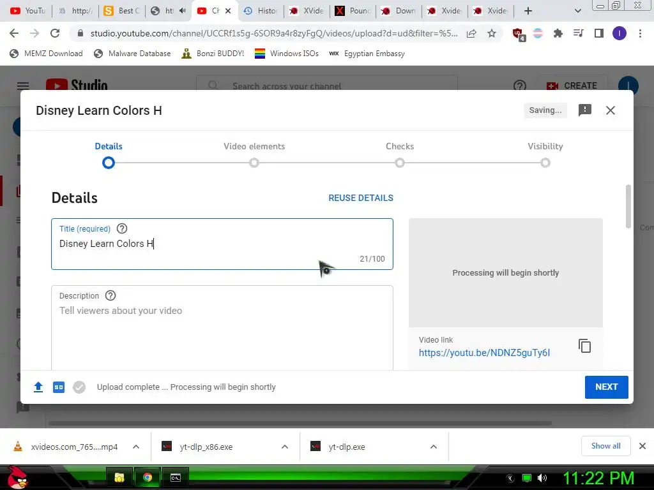Screen dimensions: 654x490
Task: Go to the Details step
Action: (109, 154)
